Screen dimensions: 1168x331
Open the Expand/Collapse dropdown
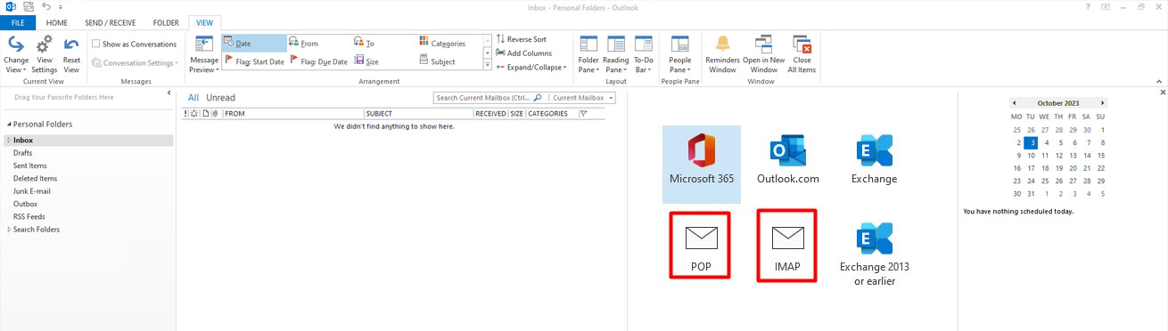[x=531, y=67]
